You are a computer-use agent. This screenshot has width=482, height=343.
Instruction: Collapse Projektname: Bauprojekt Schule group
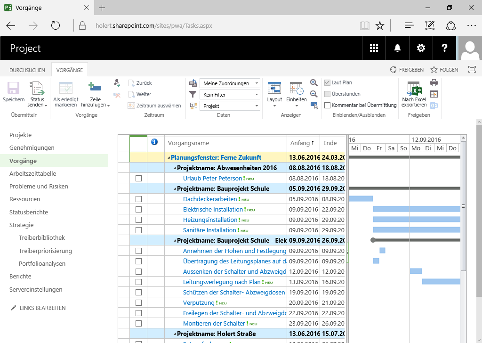pyautogui.click(x=175, y=189)
